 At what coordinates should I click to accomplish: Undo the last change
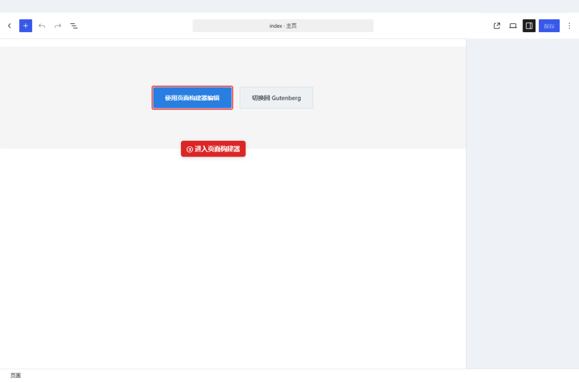(x=42, y=26)
